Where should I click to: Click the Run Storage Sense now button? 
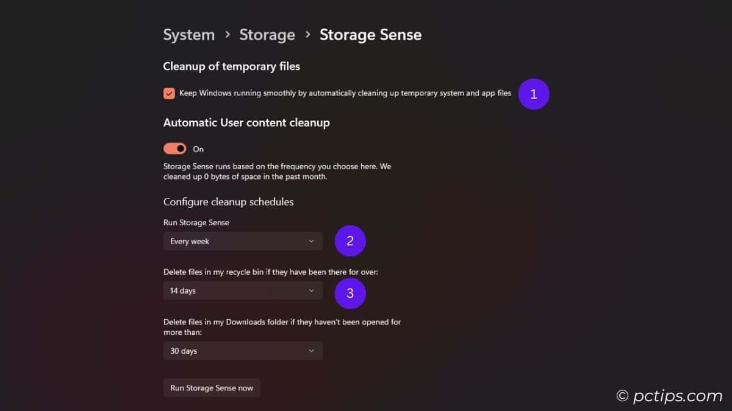(x=212, y=388)
